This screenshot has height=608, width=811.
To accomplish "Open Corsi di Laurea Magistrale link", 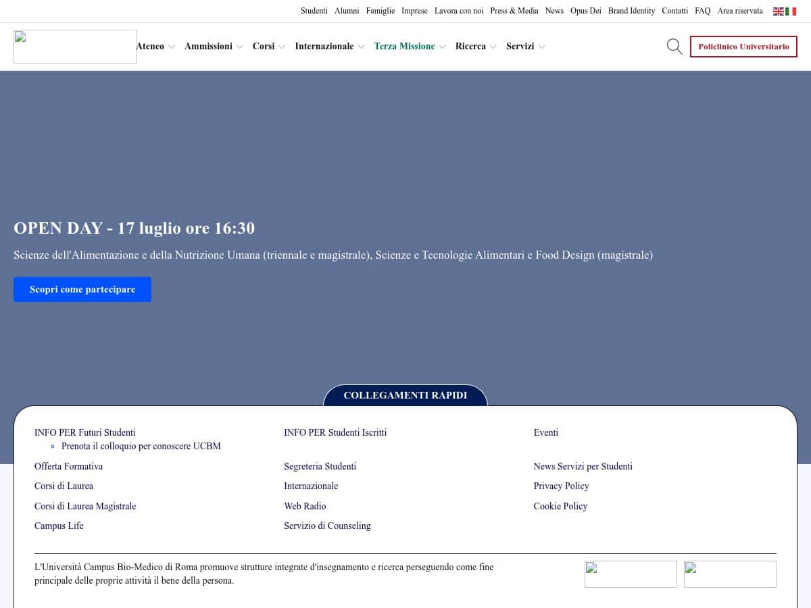I will click(x=85, y=506).
